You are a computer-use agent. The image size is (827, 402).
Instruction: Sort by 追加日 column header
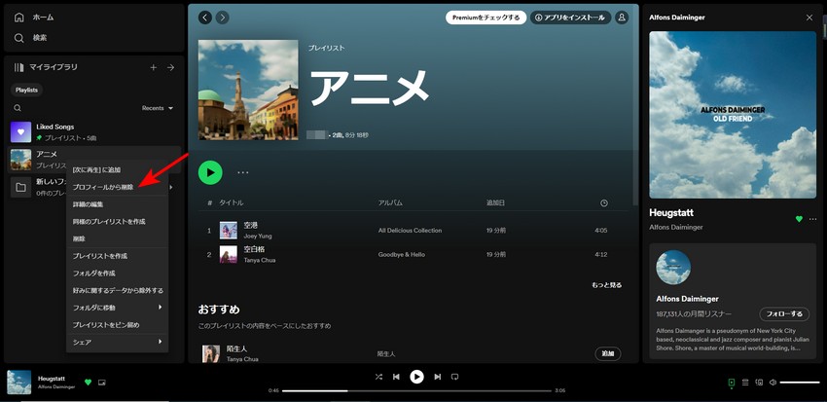click(x=496, y=203)
